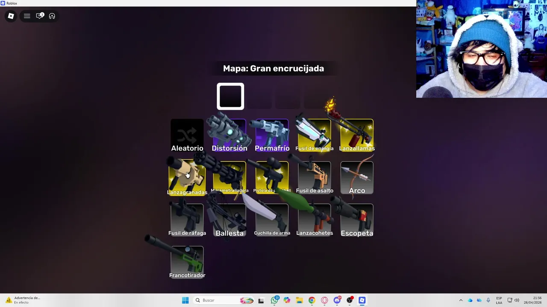547x307 pixels.
Task: Click the Buscar taskbar search box
Action: pos(224,300)
